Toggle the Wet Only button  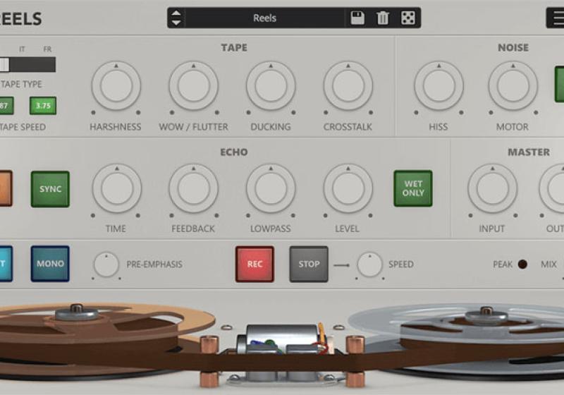(x=413, y=188)
